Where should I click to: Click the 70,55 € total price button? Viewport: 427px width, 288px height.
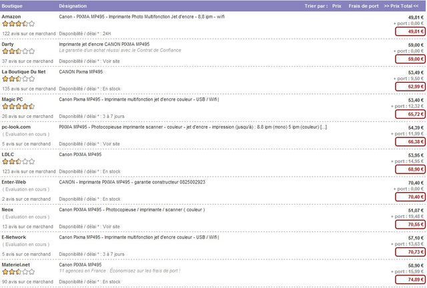click(x=410, y=225)
